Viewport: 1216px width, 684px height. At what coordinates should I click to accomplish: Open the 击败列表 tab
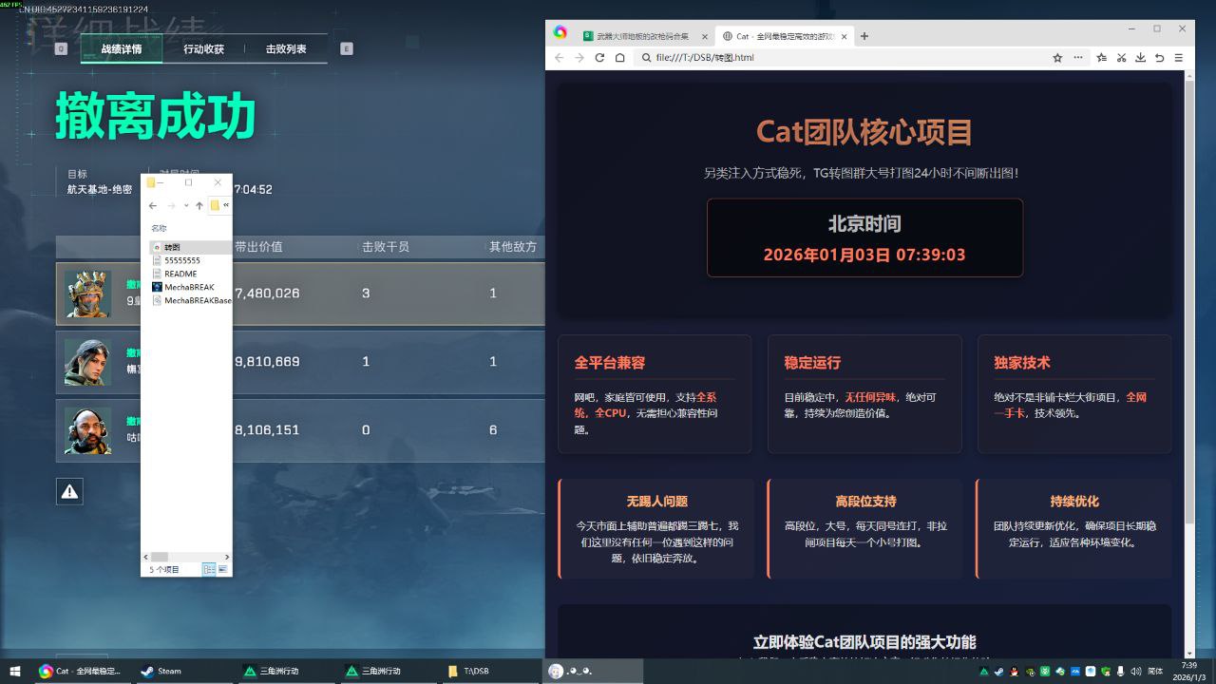pyautogui.click(x=286, y=49)
